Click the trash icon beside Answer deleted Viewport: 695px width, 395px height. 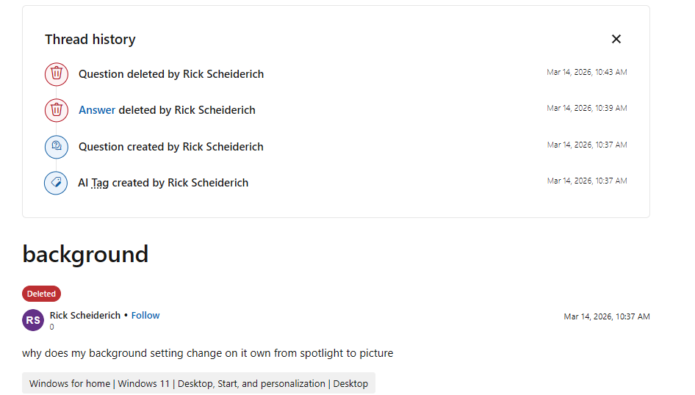click(x=56, y=110)
